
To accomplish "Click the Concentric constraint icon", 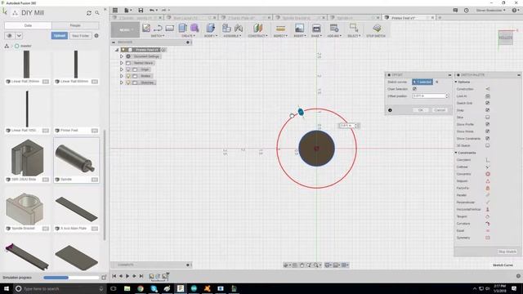I will [x=488, y=174].
